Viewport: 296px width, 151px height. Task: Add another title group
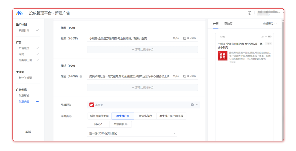142,50
